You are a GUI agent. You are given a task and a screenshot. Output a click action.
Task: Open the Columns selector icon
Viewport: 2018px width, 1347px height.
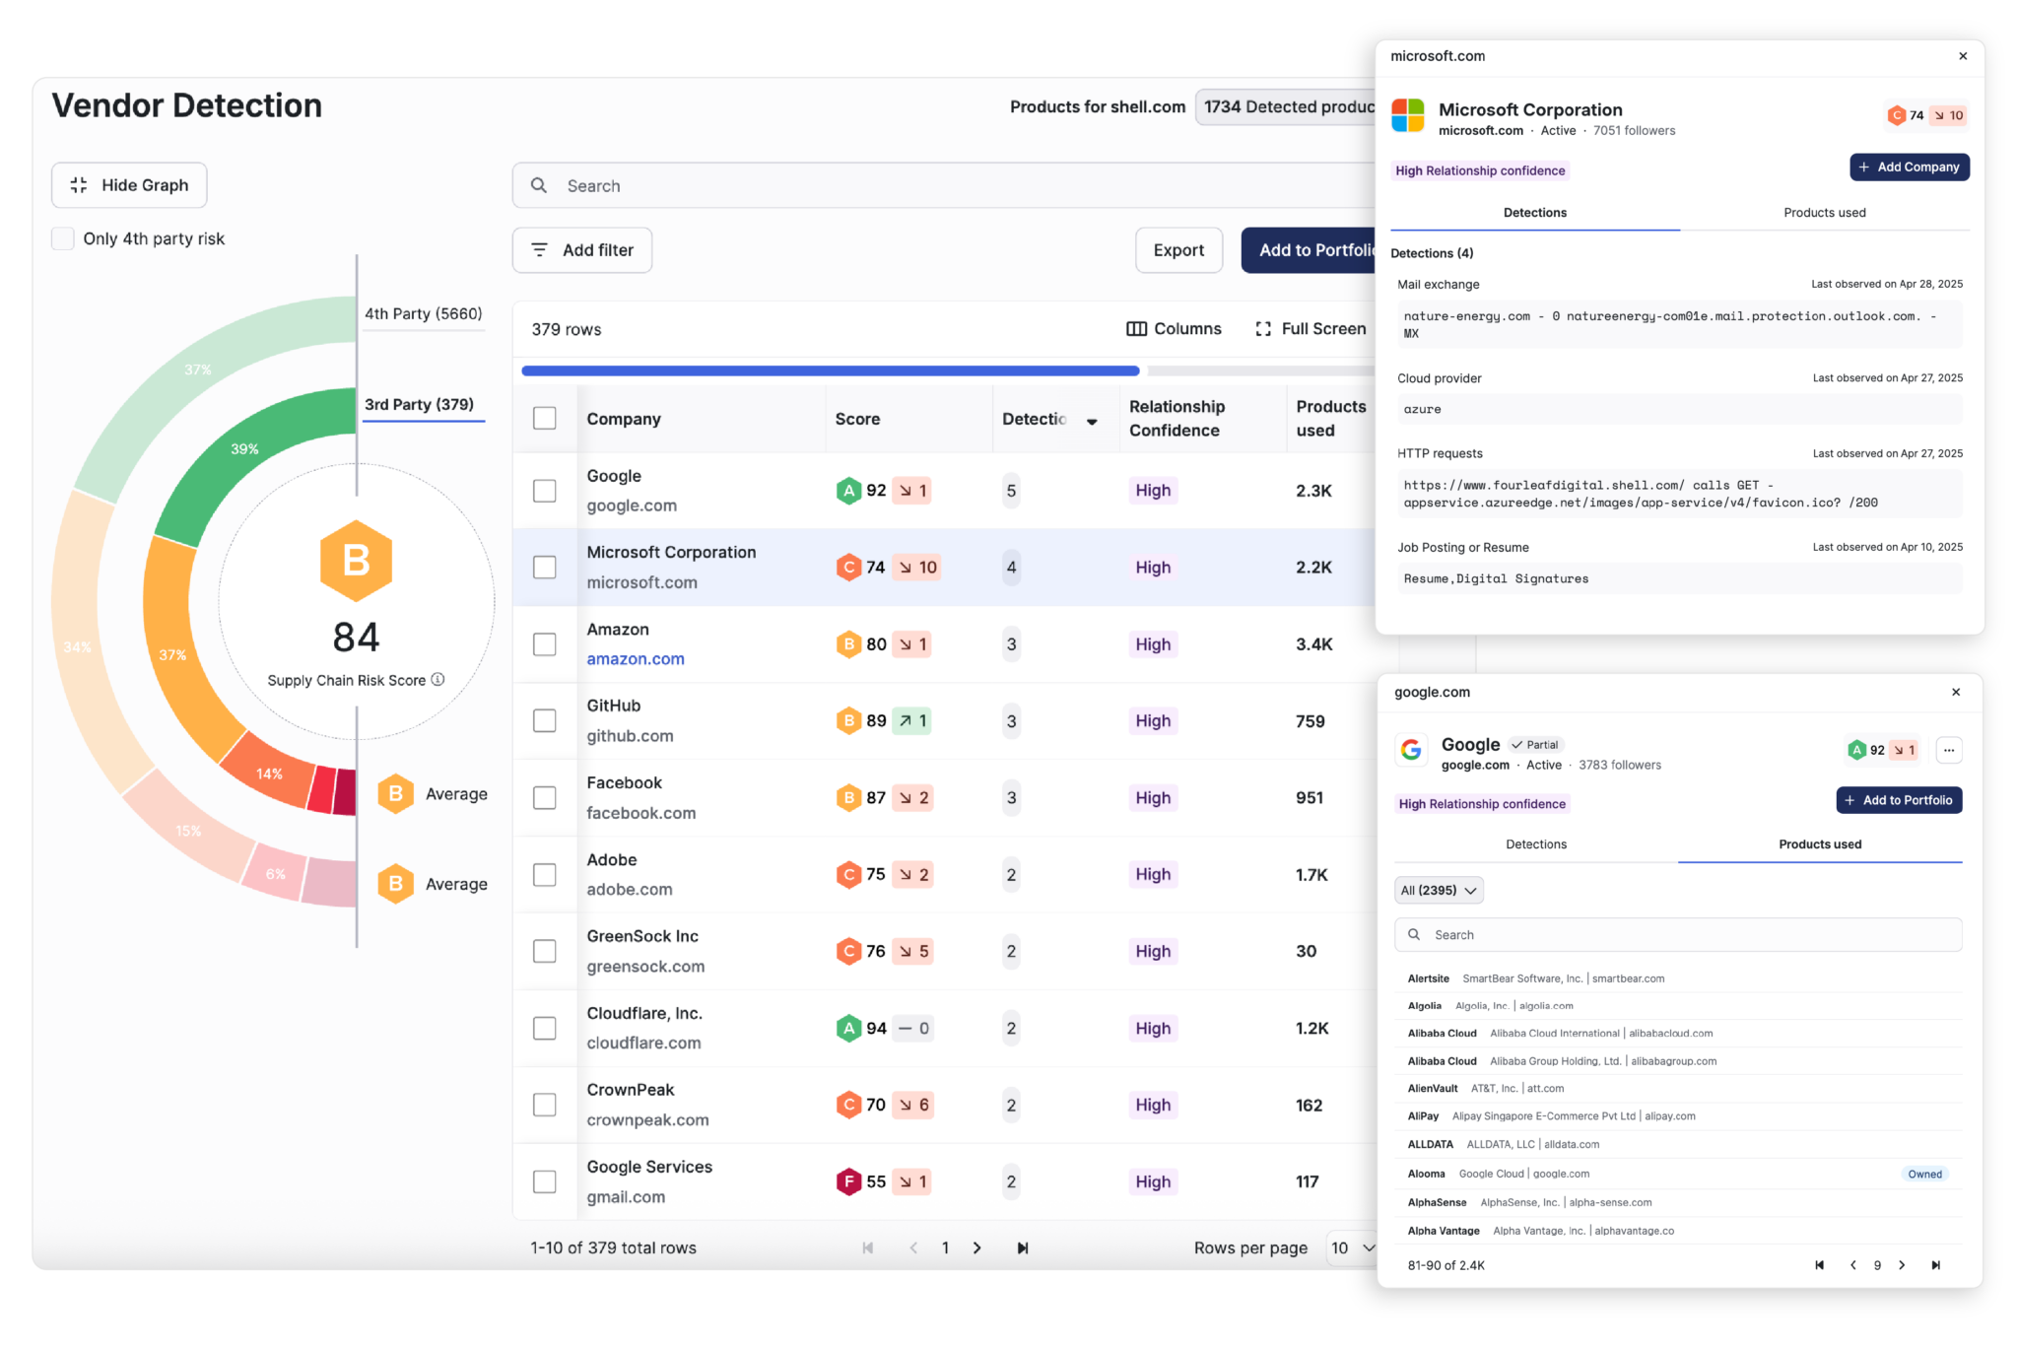click(x=1138, y=328)
